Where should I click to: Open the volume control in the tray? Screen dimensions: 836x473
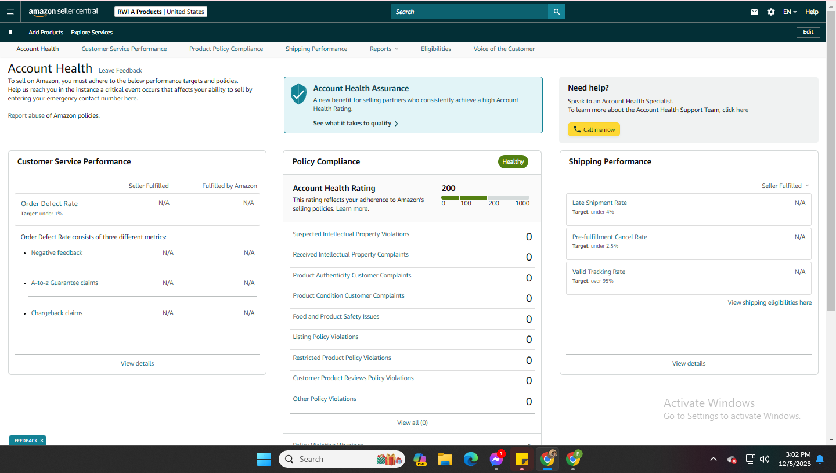[x=765, y=459]
